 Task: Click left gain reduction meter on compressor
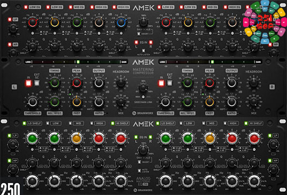[76, 62]
